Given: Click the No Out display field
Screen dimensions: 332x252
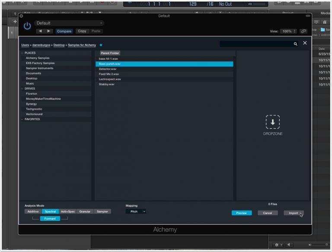Looking at the screenshot, I should pos(225,4).
